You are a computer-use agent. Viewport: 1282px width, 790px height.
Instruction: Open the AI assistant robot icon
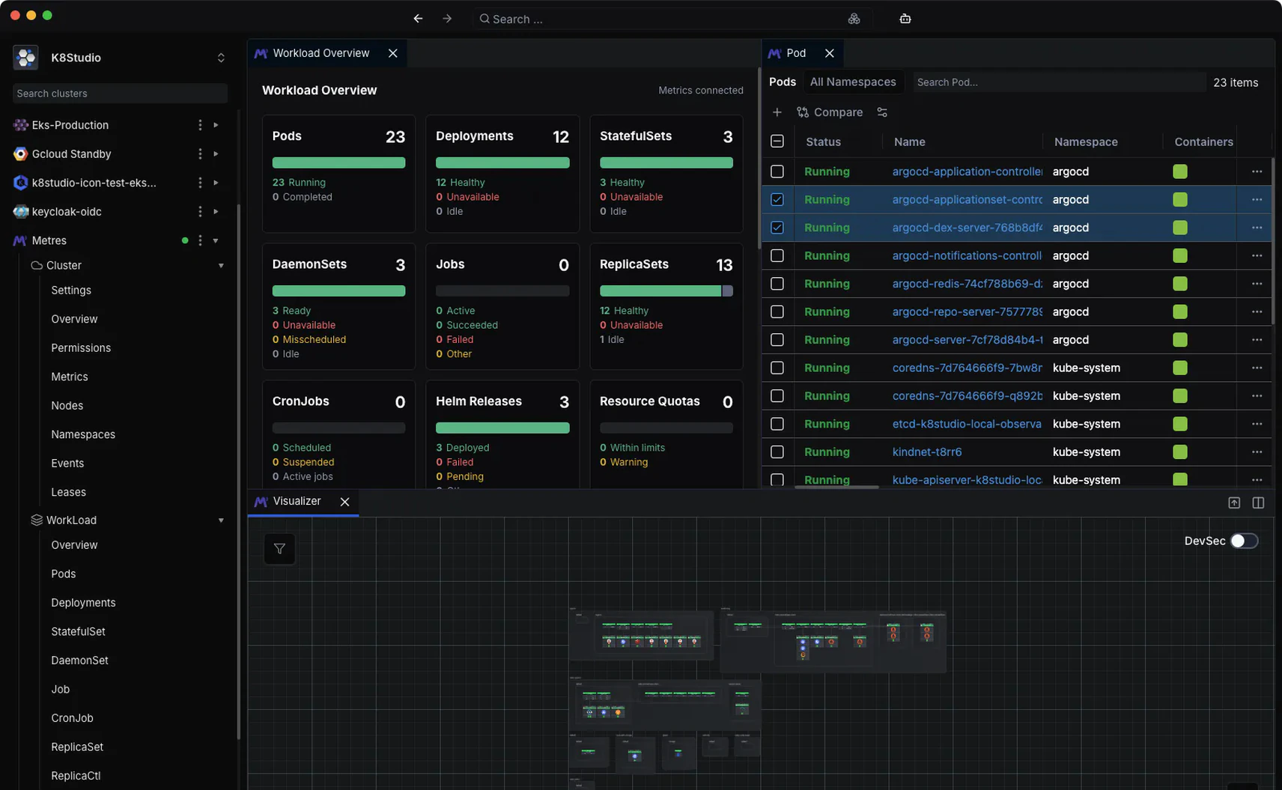[x=905, y=19]
